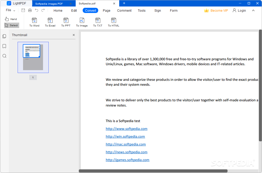This screenshot has height=173, width=262.
Task: Add a new tab with plus icon
Action: [124, 3]
